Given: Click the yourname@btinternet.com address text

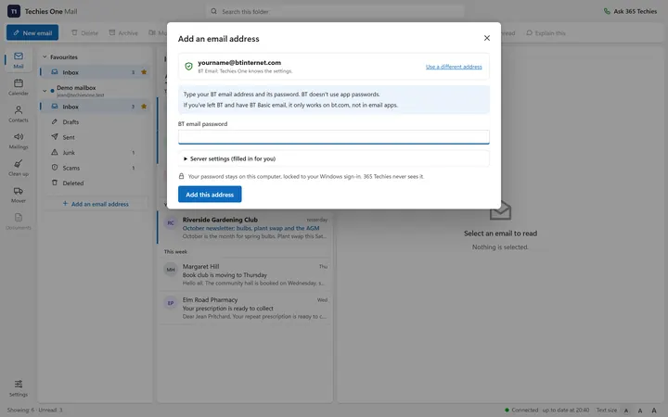Looking at the screenshot, I should [x=239, y=63].
